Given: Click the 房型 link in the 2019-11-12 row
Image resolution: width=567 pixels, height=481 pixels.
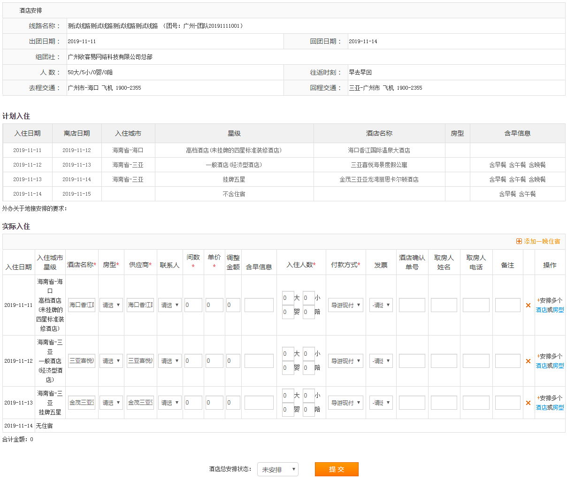Looking at the screenshot, I should (558, 366).
